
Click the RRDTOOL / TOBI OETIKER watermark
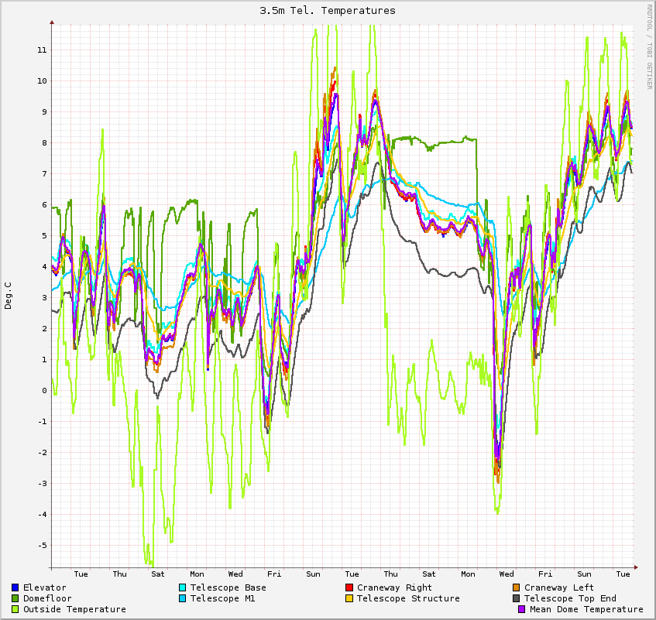point(649,46)
